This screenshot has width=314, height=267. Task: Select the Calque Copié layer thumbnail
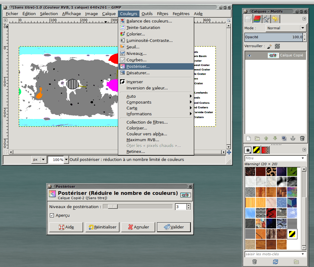273,55
